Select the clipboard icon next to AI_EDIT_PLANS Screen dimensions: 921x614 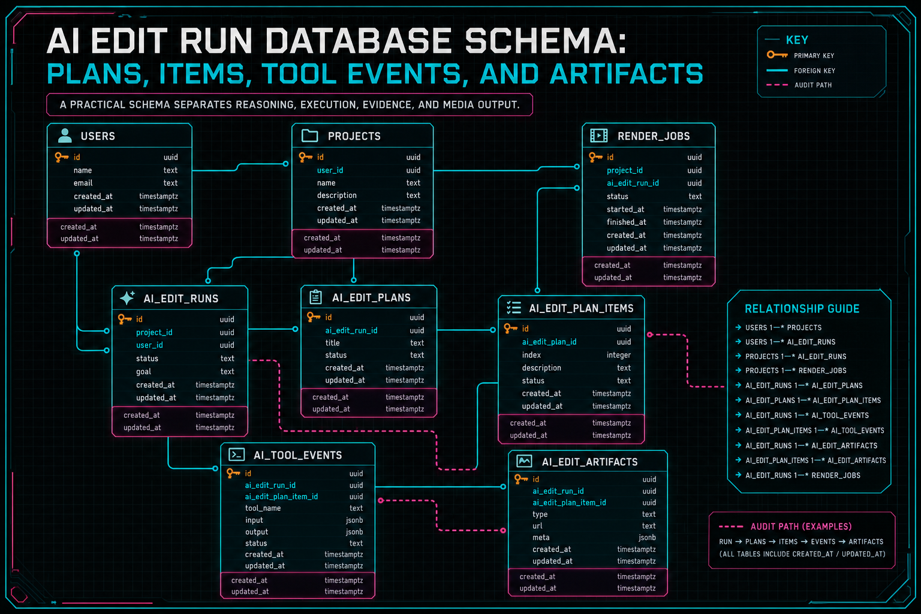[315, 297]
